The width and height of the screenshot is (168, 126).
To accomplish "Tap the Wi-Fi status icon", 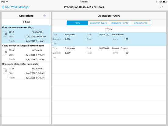I will [7, 2].
